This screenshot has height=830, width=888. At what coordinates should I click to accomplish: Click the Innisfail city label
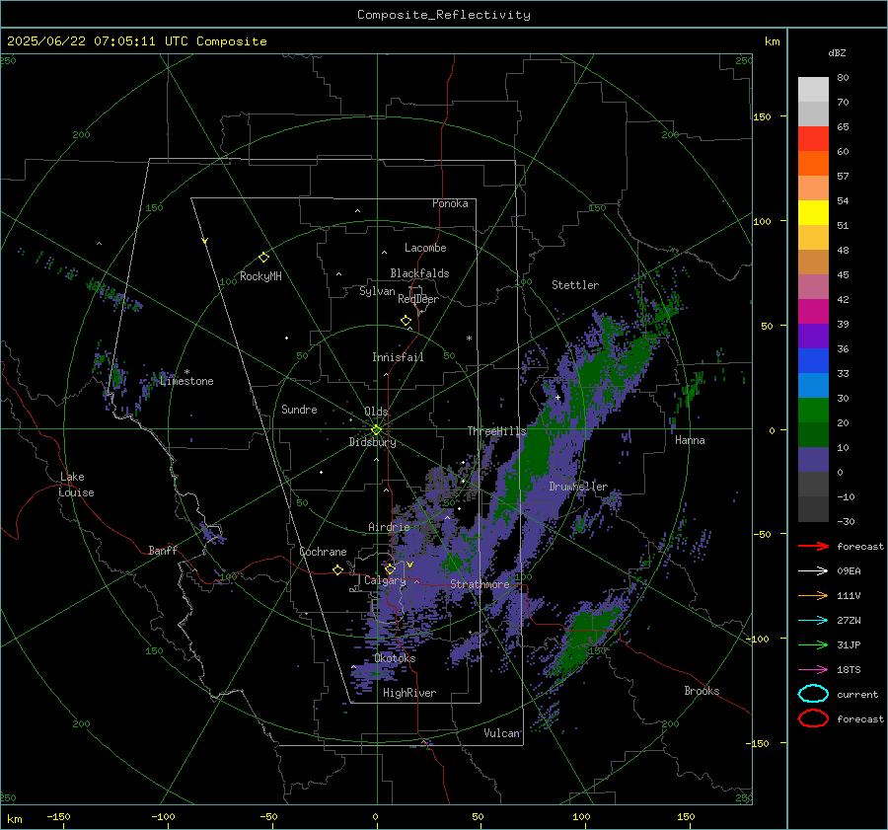click(398, 357)
